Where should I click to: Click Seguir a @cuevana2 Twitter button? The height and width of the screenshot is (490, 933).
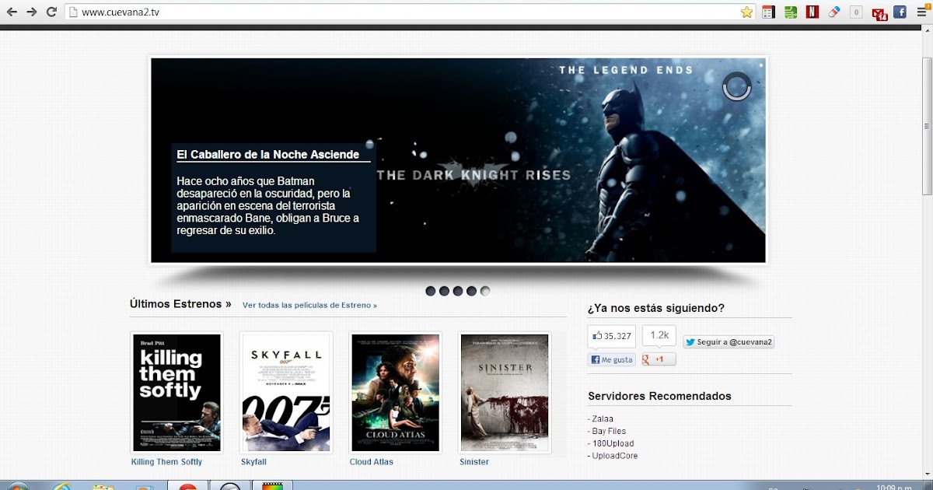click(729, 341)
